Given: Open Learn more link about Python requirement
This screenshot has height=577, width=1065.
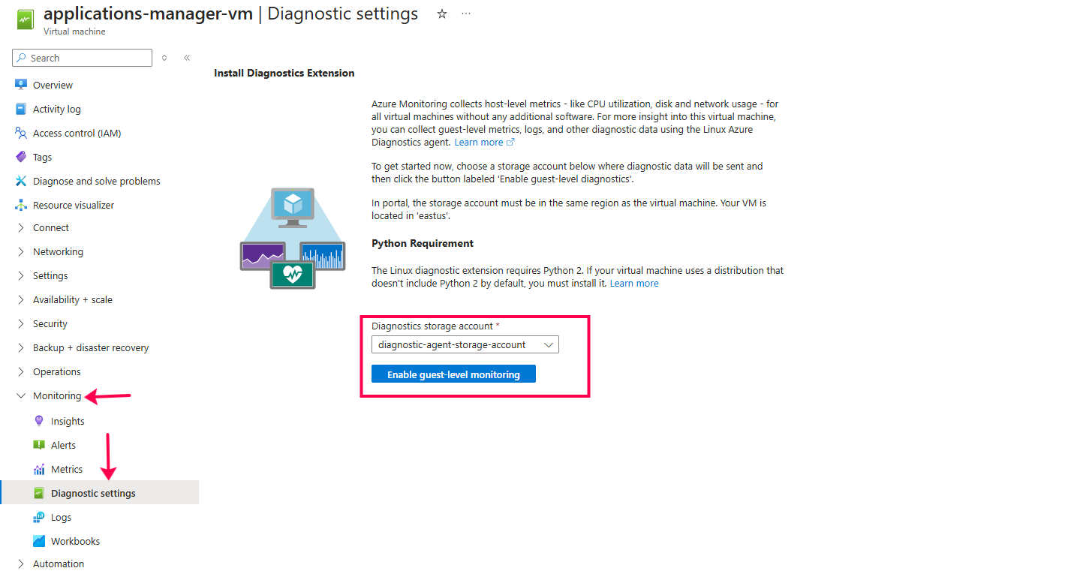Looking at the screenshot, I should pyautogui.click(x=634, y=283).
